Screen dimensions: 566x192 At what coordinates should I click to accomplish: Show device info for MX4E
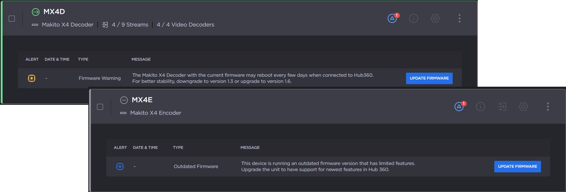pos(481,107)
